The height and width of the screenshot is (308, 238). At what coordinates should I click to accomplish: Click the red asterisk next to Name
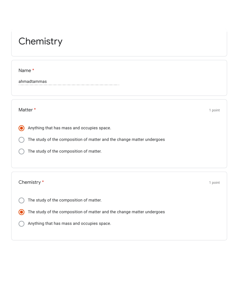point(33,70)
